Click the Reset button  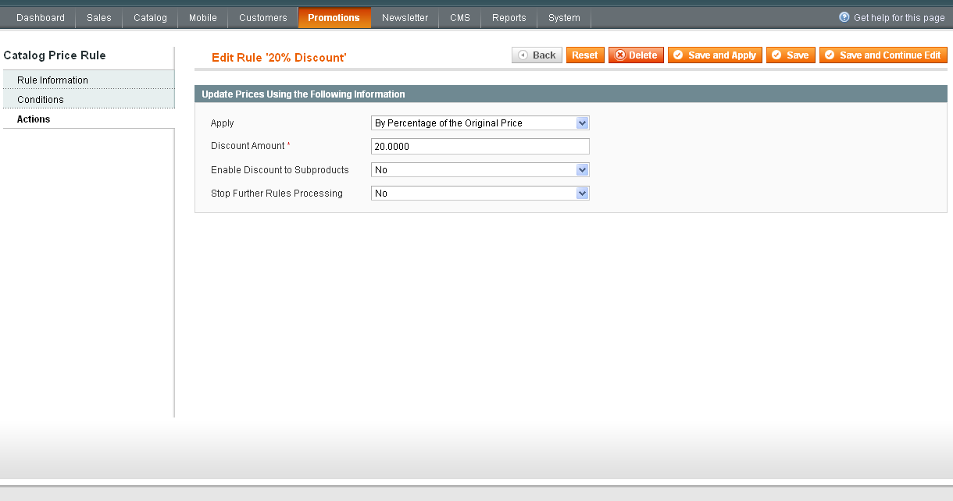point(584,55)
